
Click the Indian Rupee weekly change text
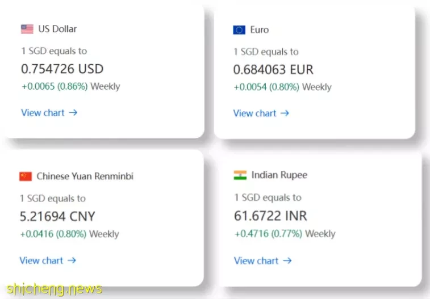tap(285, 234)
